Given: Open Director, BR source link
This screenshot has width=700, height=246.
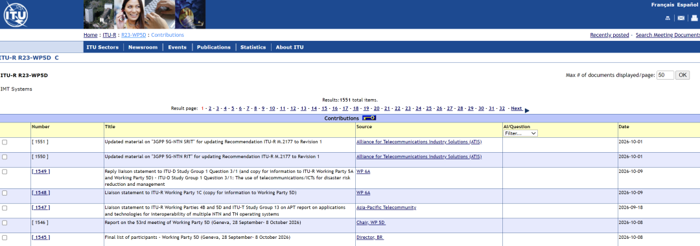Looking at the screenshot, I should [370, 237].
